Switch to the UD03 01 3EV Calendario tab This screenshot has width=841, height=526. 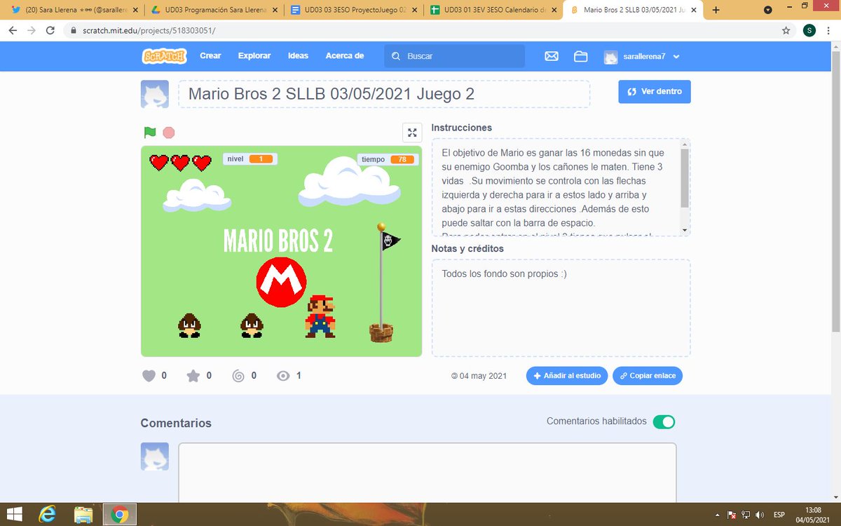pos(494,11)
